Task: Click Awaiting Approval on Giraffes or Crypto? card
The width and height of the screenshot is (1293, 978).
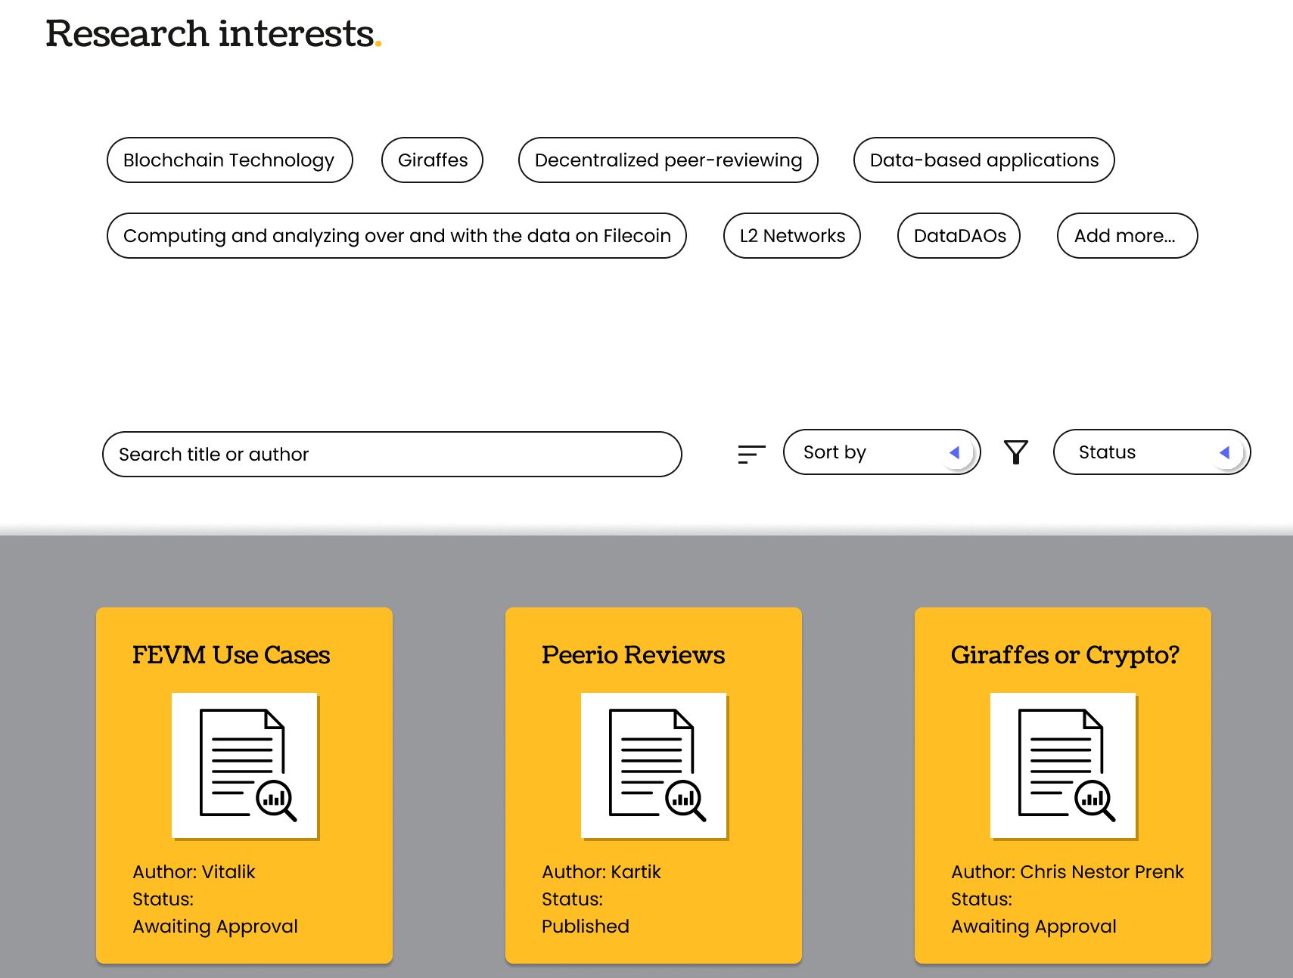Action: pyautogui.click(x=1033, y=927)
